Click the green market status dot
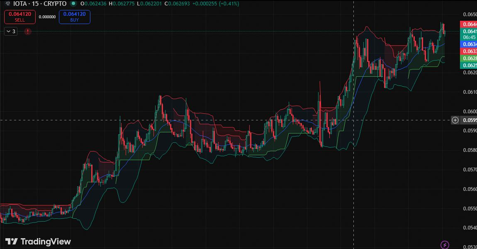The width and height of the screenshot is (477, 249). pyautogui.click(x=73, y=4)
